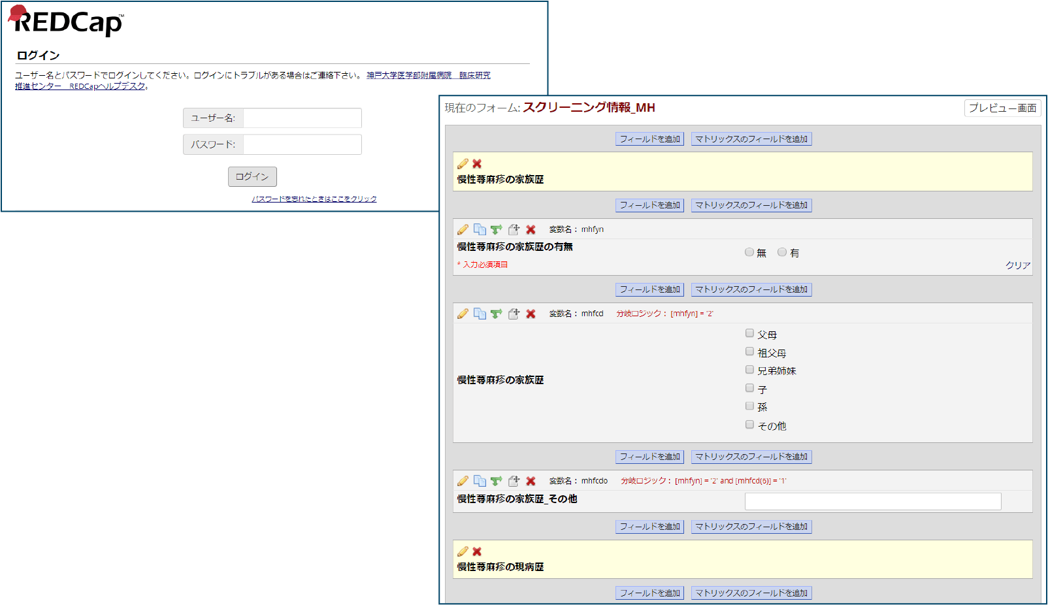Screen dimensions: 1048x605
Task: Enable the その他 checkbox
Action: (x=749, y=425)
